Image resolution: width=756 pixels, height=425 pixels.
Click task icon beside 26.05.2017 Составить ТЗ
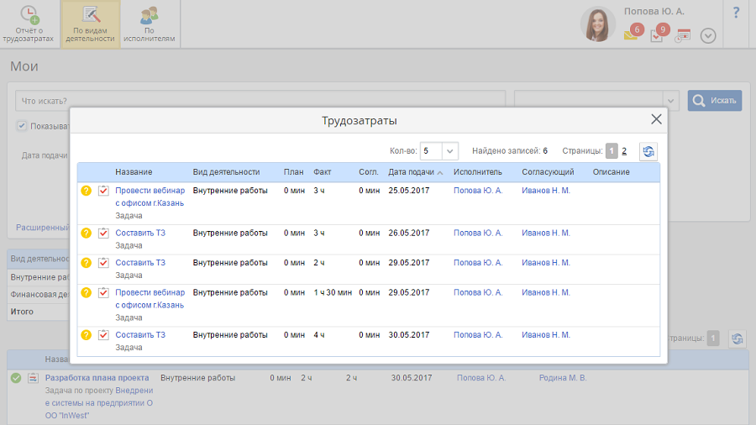point(104,233)
